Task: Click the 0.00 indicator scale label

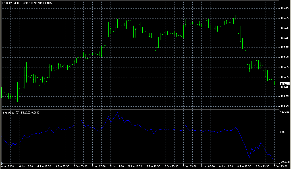Action: (283, 132)
